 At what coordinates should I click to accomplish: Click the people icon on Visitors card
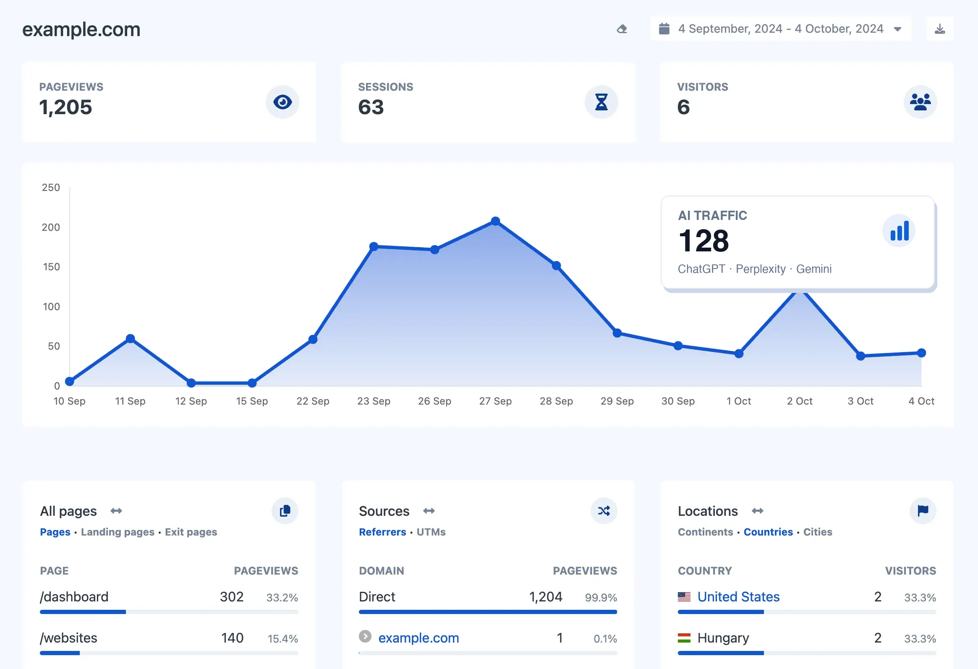[x=920, y=102]
